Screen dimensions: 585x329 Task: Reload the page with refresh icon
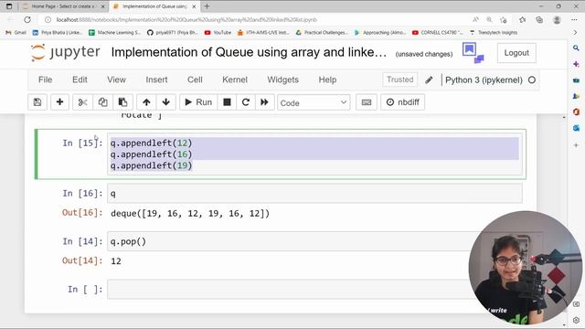point(27,20)
